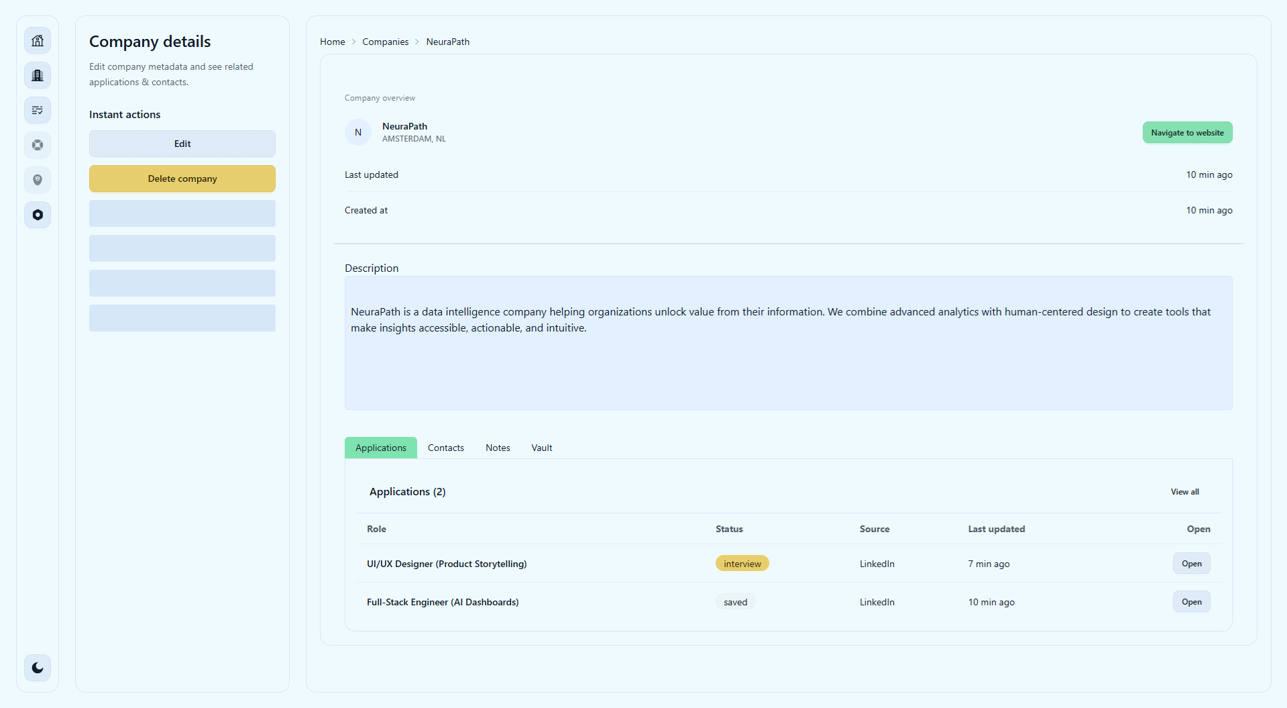This screenshot has height=708, width=1287.
Task: Select the location pin icon in sidebar
Action: [37, 180]
